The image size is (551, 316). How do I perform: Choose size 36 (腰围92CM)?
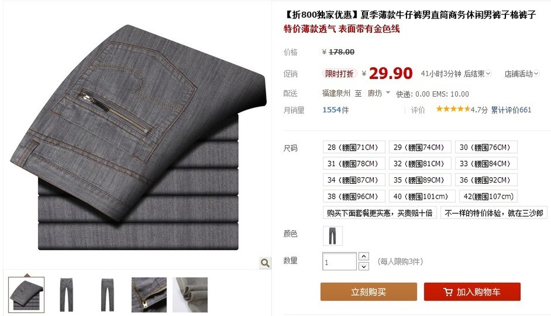point(486,180)
